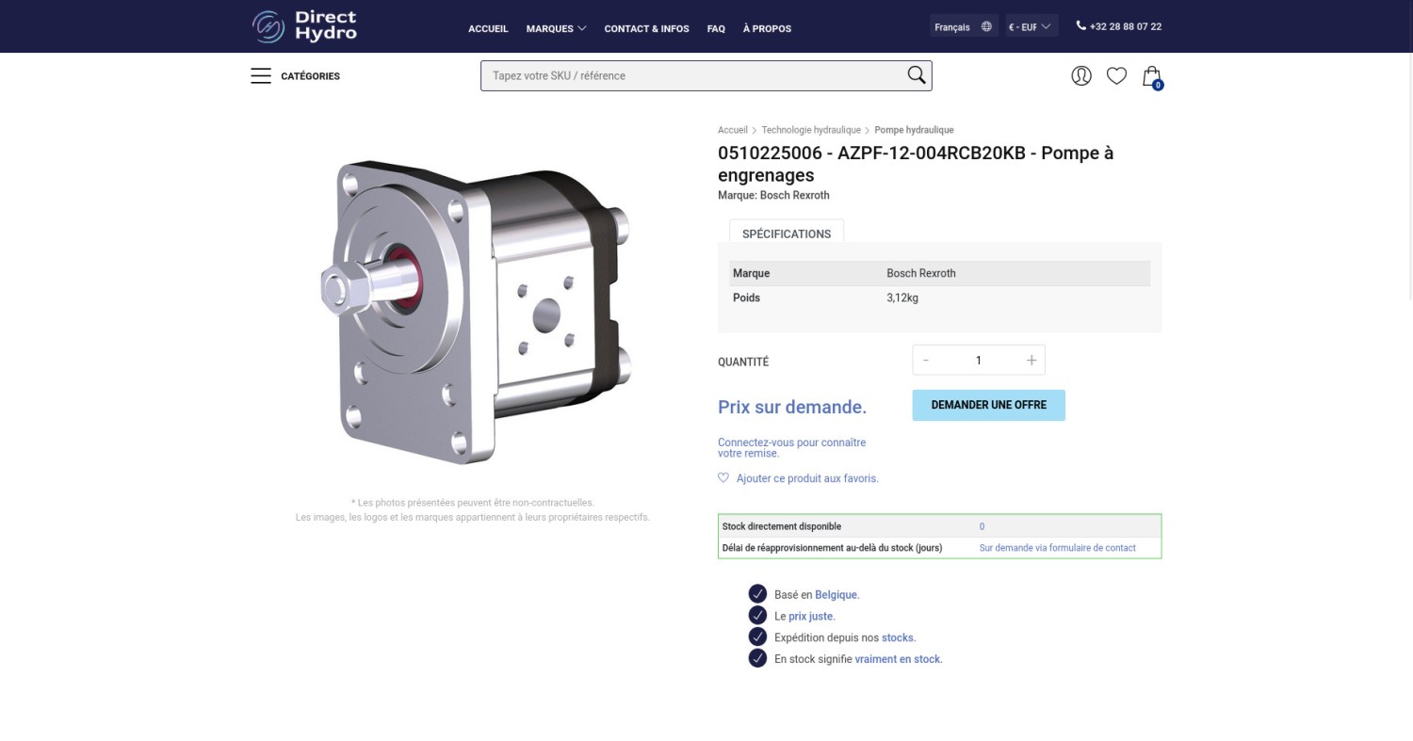
Task: Open the EUR currency dropdown
Action: coord(1031,26)
